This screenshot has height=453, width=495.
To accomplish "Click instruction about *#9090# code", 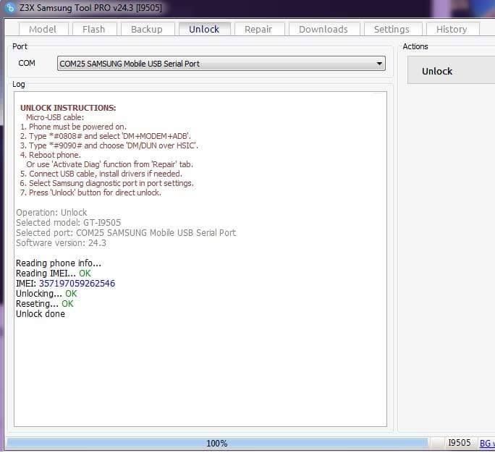I will (109, 145).
